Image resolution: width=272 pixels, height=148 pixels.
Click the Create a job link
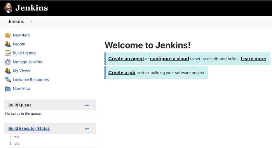122,72
